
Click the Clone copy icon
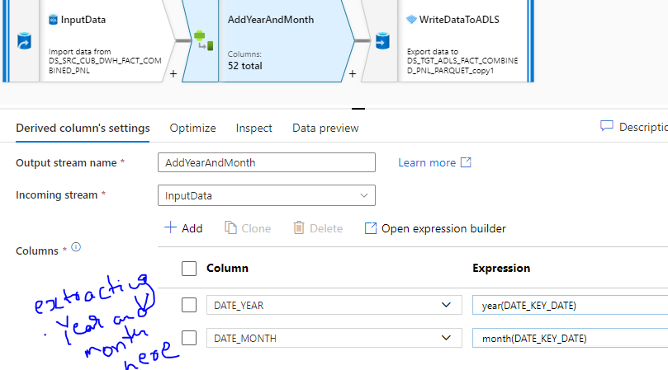click(230, 228)
